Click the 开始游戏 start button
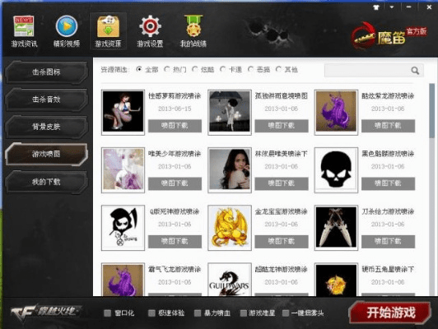Image resolution: width=438 pixels, height=329 pixels. tap(390, 313)
